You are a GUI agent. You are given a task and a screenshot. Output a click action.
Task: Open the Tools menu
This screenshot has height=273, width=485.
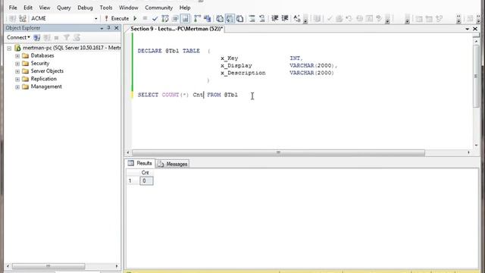point(106,8)
